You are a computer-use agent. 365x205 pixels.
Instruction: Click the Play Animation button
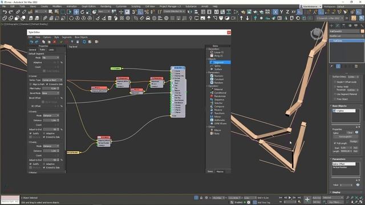tap(290, 198)
